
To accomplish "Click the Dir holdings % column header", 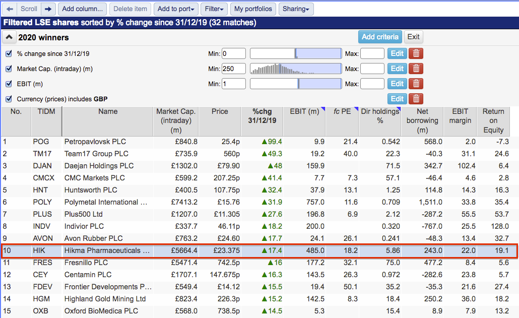I will (380, 121).
